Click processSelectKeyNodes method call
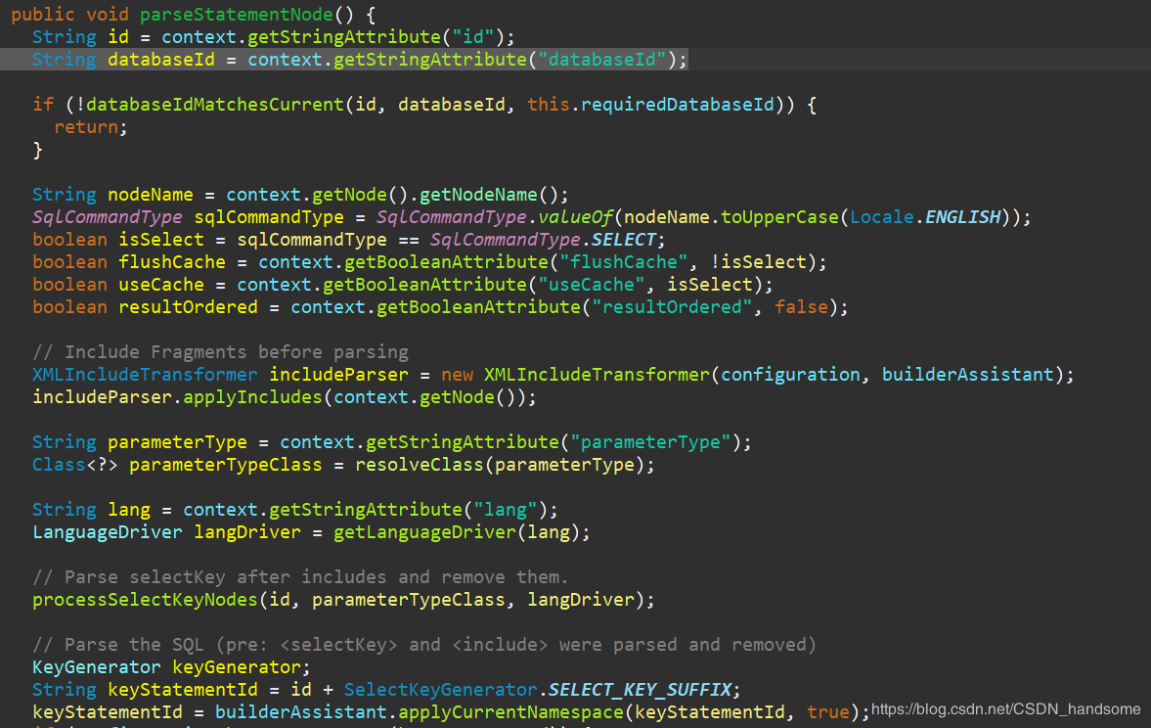The height and width of the screenshot is (728, 1151). pyautogui.click(x=145, y=600)
